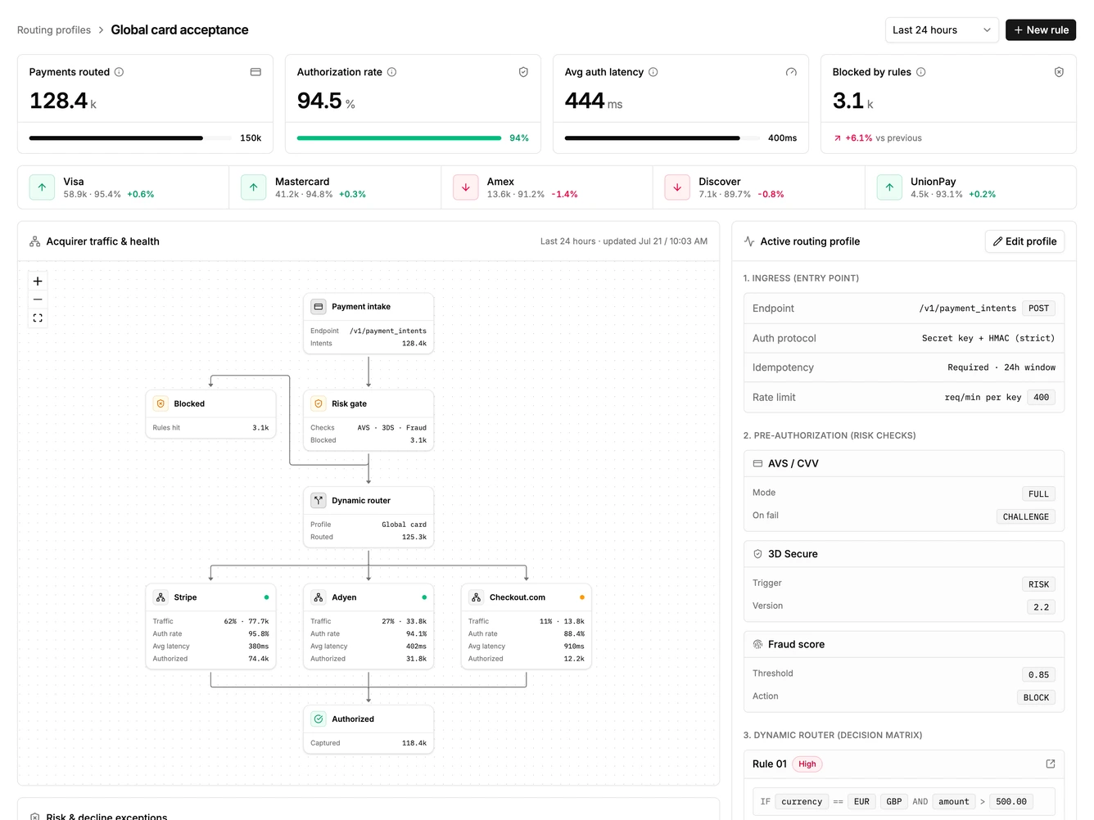This screenshot has width=1094, height=820.
Task: Select the Checkout.com acquirer node
Action: 526,626
